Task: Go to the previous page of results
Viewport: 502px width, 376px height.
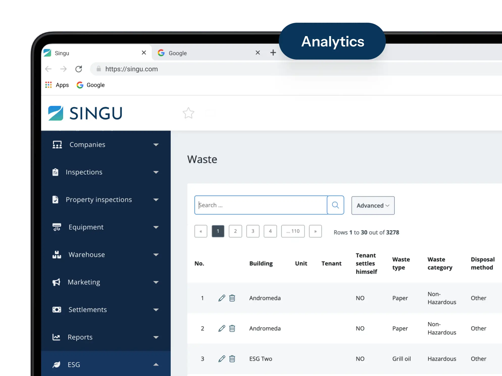Action: 201,231
